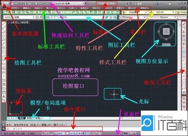Toggle the layer 0 freeze sun icon
Screen dimensions: 188x136
pos(55,17)
